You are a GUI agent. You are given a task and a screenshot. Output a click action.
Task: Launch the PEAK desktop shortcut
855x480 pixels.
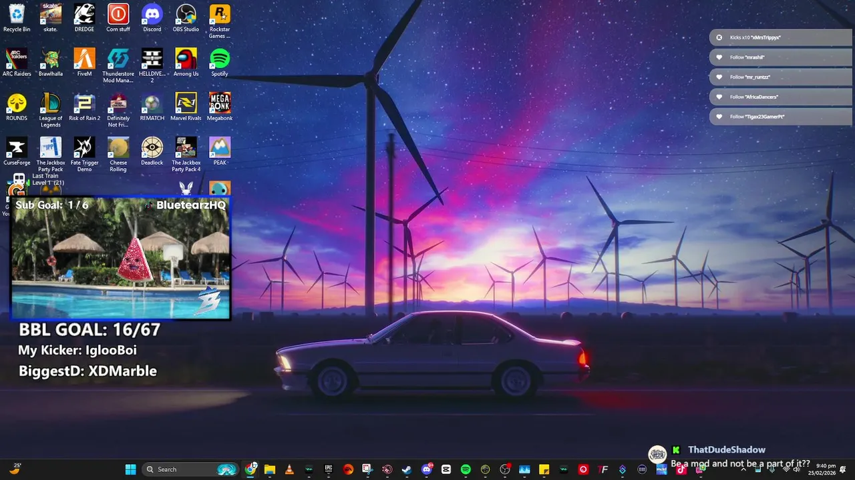(x=220, y=151)
